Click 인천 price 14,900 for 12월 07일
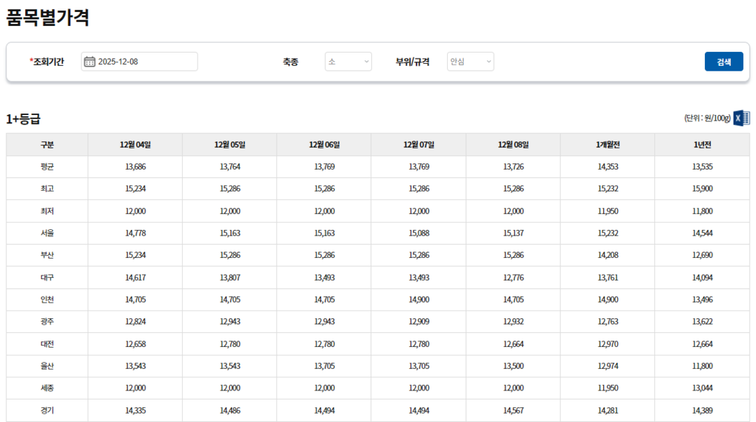Viewport: 756px width, 422px height. 419,300
